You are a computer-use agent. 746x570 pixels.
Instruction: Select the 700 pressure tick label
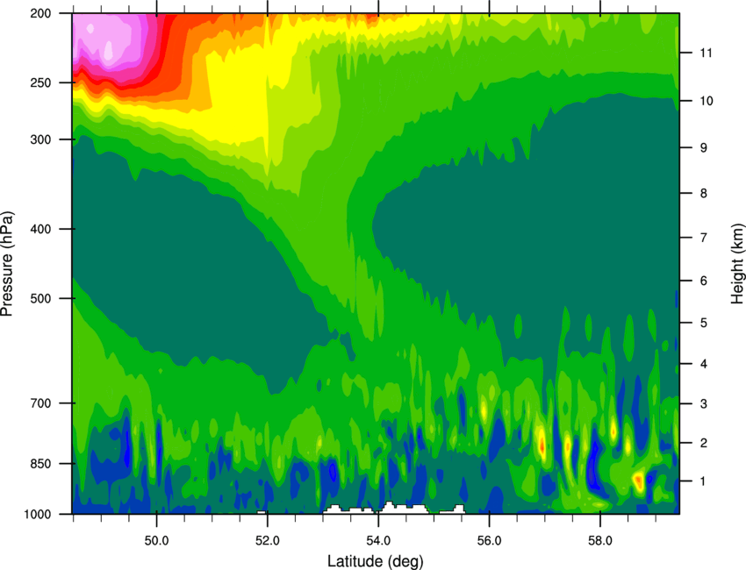coord(40,403)
